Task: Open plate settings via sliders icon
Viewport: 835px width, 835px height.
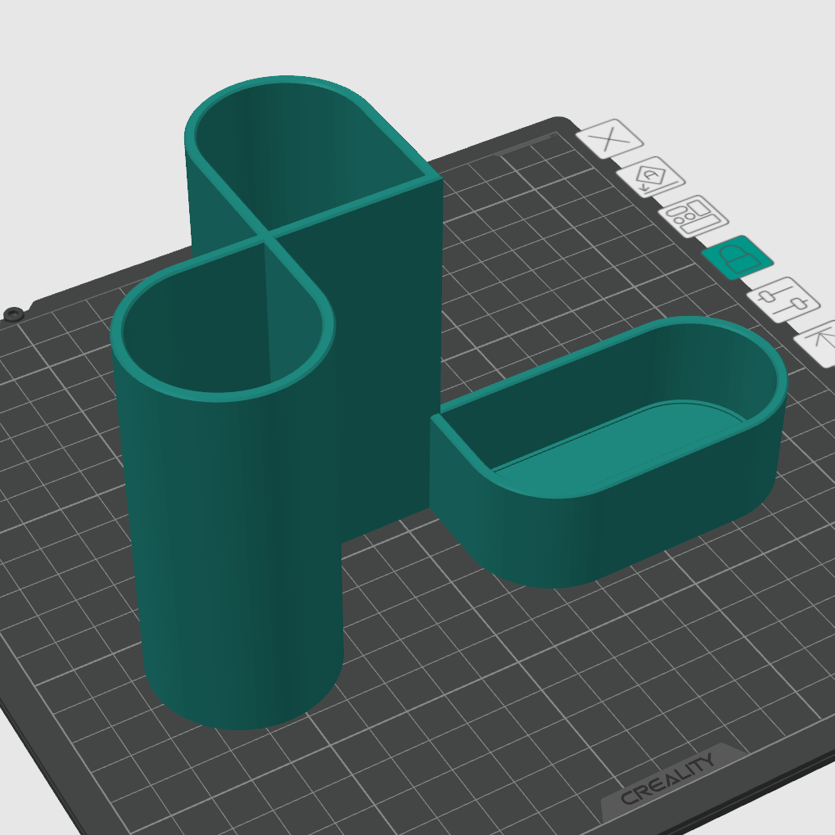Action: pos(783,300)
